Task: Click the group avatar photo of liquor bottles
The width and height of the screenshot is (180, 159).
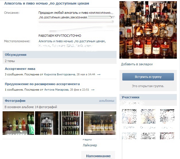Action: click(x=148, y=30)
